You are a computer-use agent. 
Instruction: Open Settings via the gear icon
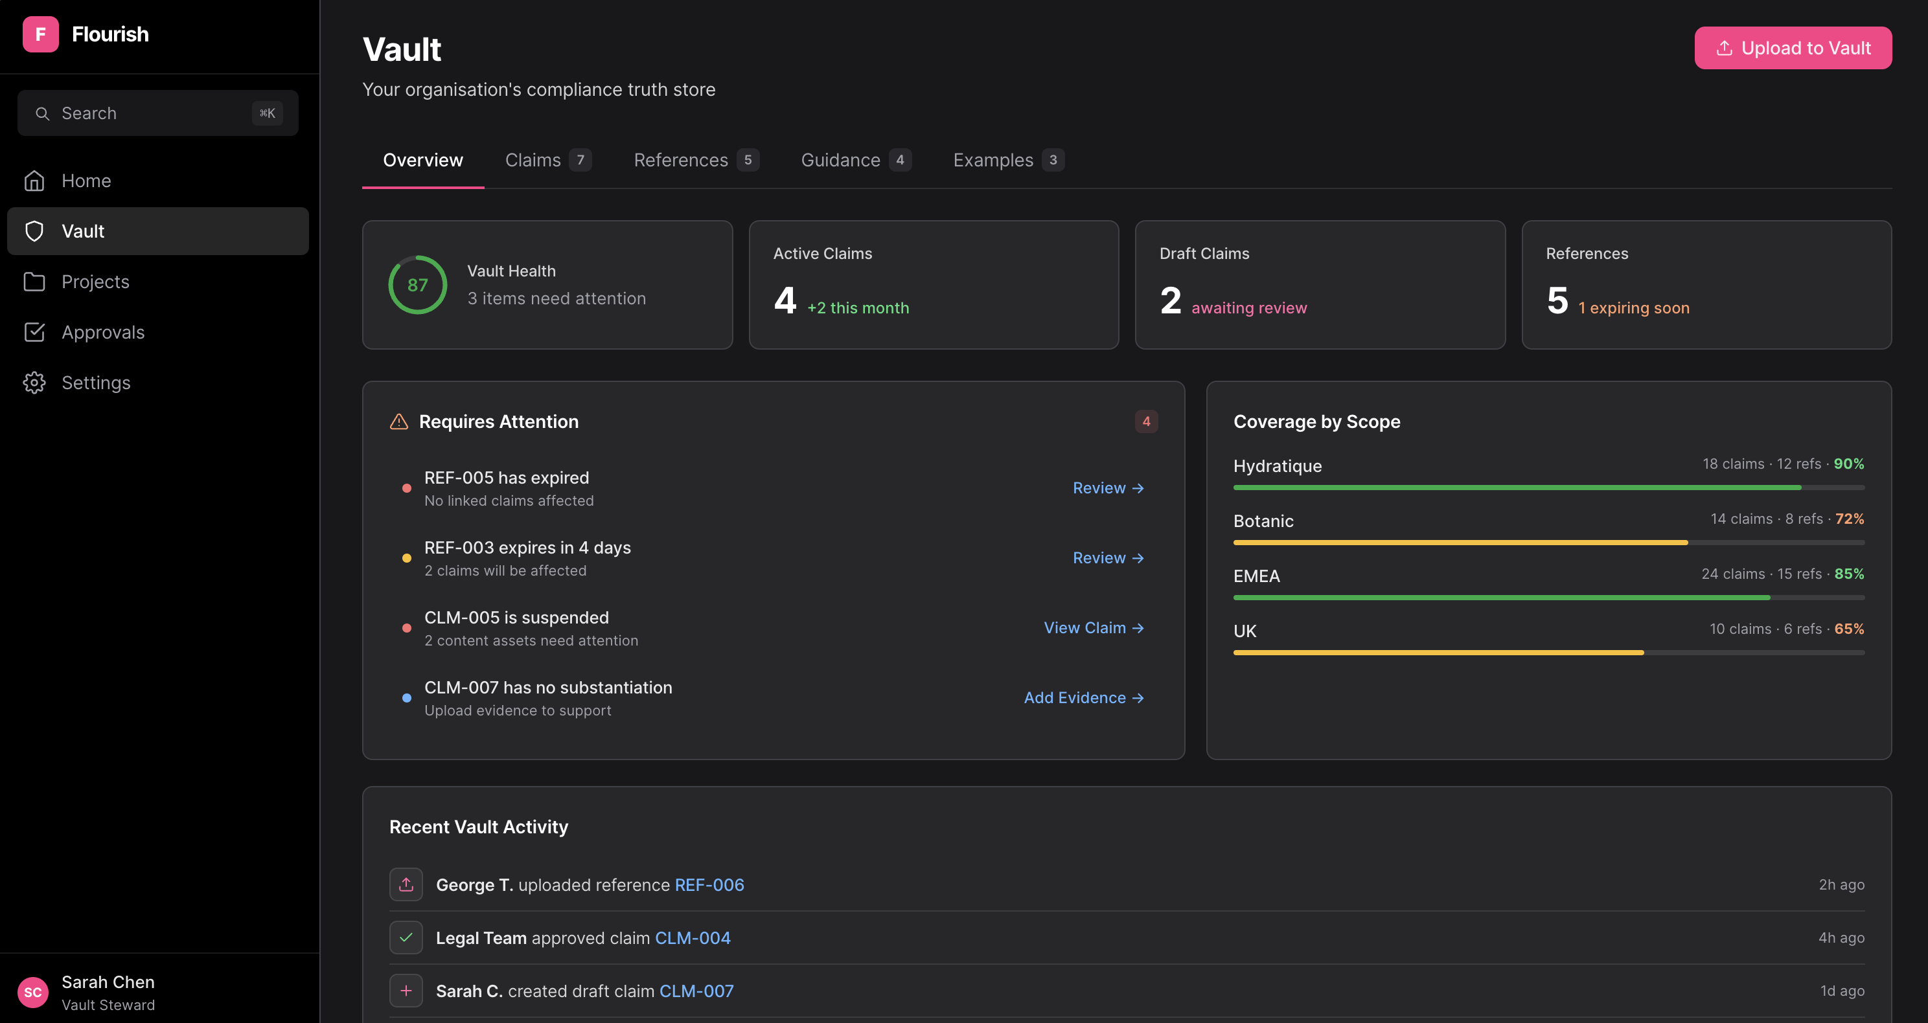[34, 383]
